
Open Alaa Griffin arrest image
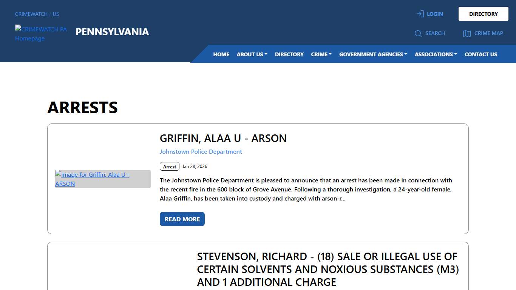(x=103, y=179)
